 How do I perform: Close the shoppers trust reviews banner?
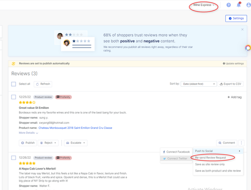click(x=242, y=30)
